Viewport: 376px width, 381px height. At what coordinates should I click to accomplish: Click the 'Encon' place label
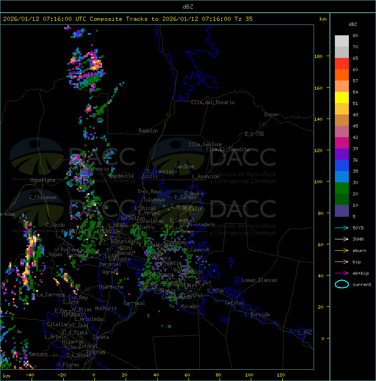[271, 114]
